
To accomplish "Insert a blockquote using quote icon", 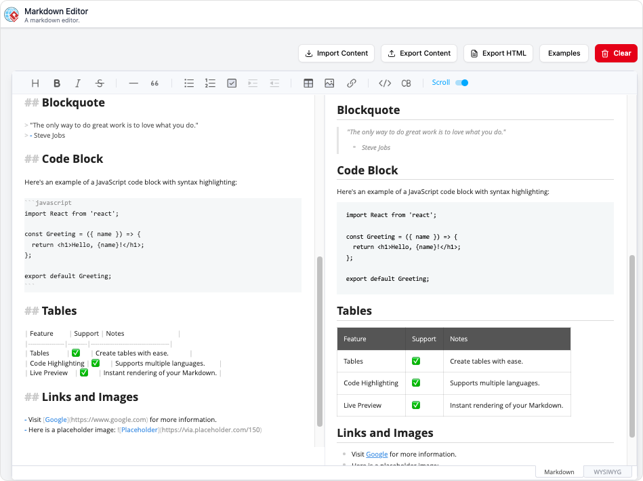I will tap(154, 83).
